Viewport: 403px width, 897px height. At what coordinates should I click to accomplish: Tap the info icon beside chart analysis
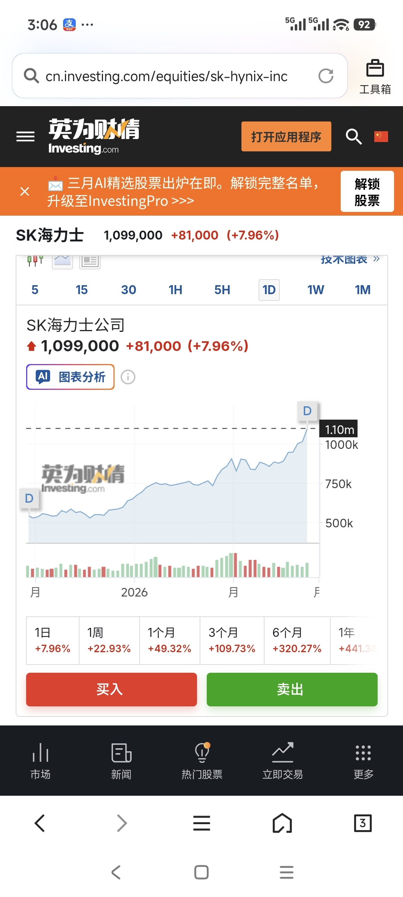point(128,377)
